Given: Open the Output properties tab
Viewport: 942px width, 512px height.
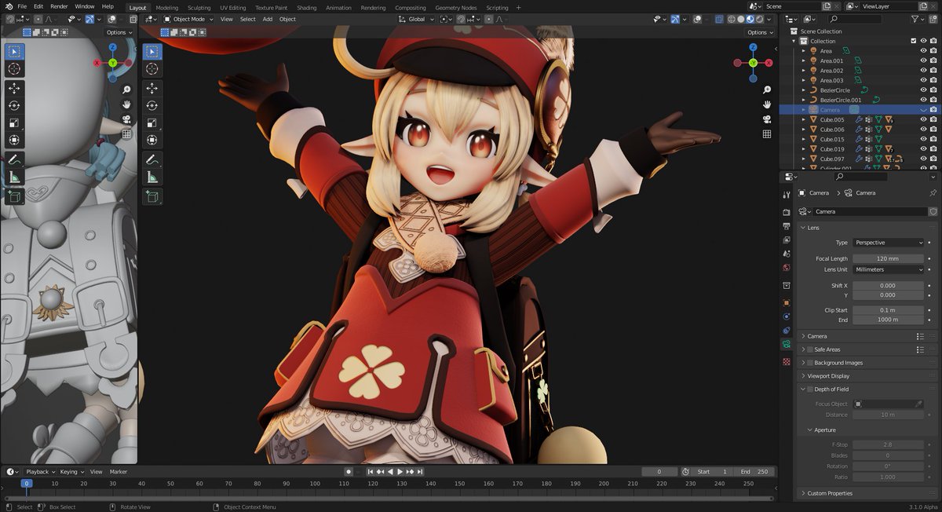Looking at the screenshot, I should pyautogui.click(x=787, y=226).
